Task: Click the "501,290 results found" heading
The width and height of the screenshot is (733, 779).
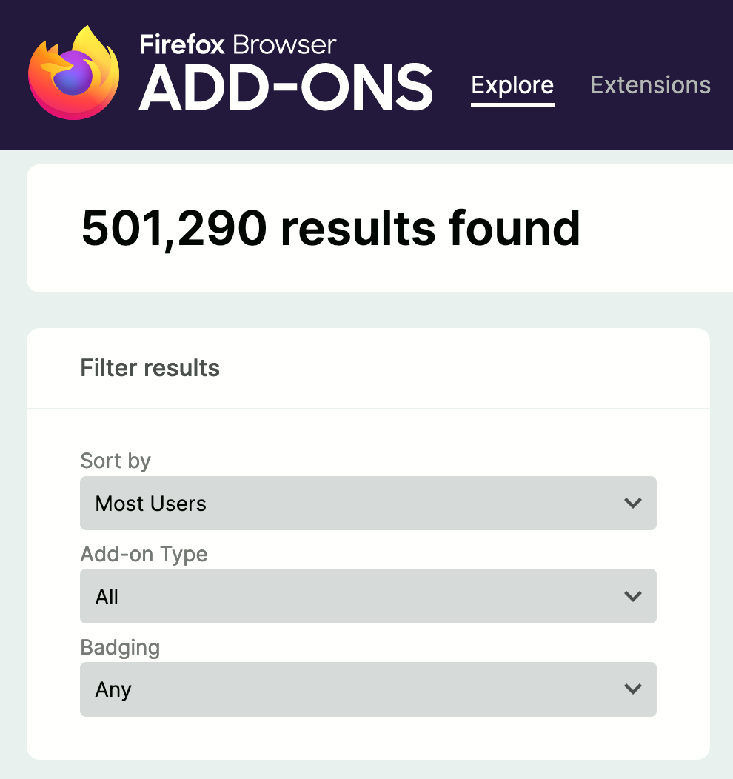Action: click(x=330, y=228)
